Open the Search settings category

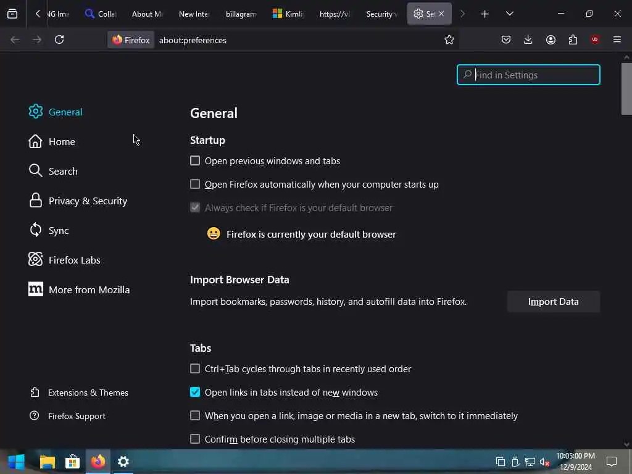(53, 171)
